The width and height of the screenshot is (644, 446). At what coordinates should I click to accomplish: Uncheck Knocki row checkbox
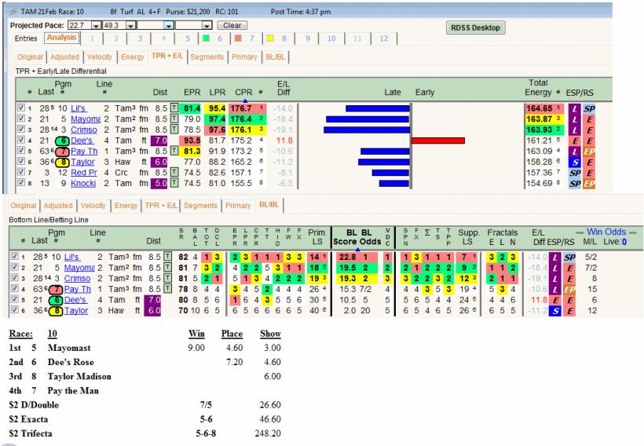click(21, 182)
